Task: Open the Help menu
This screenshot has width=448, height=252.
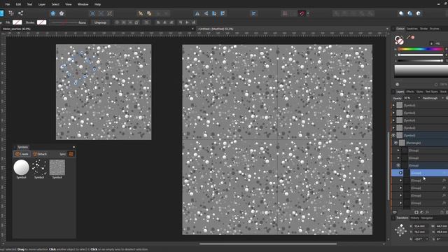Action: 97,4
